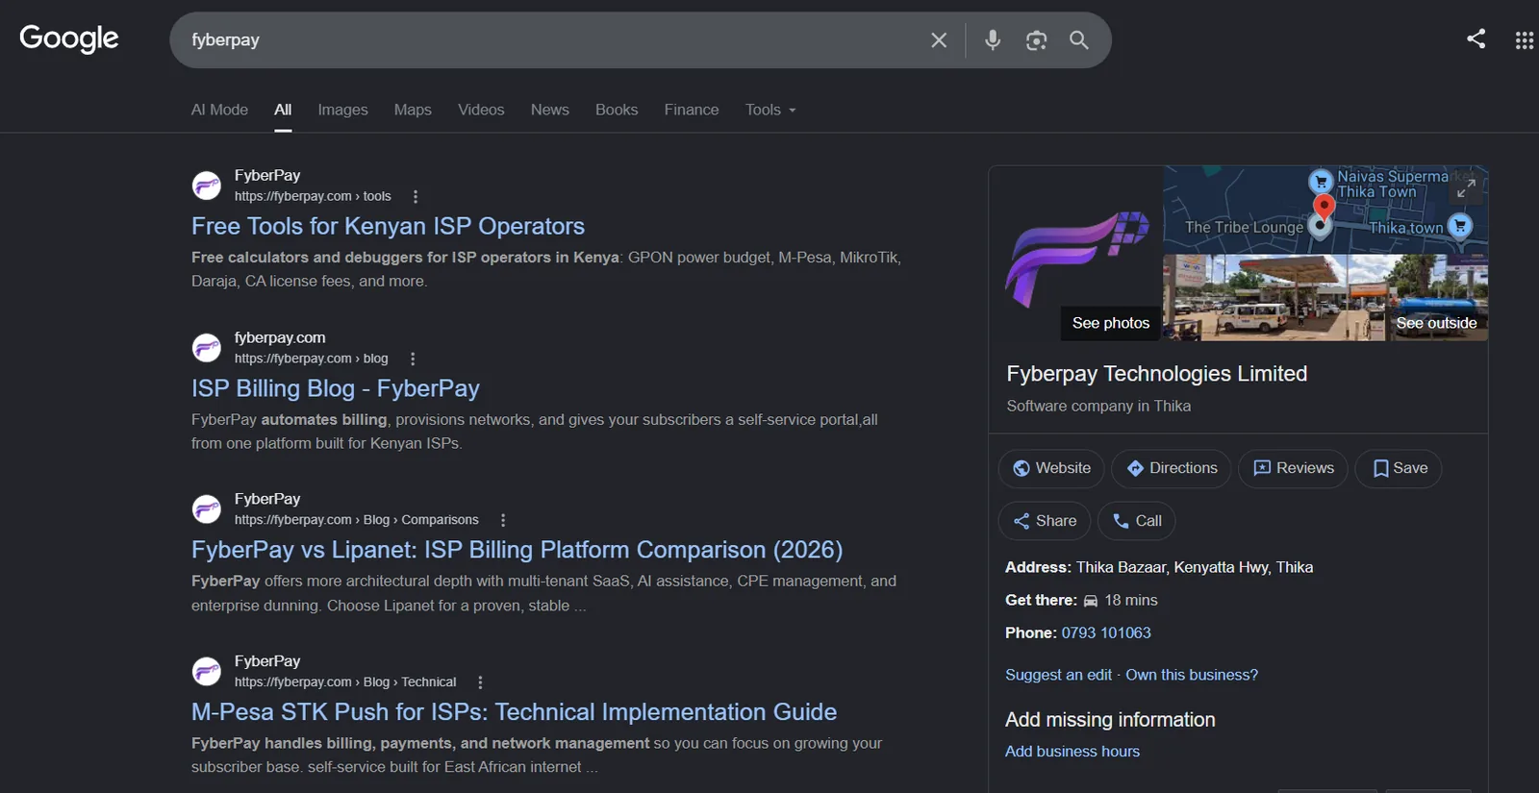The image size is (1539, 793).
Task: Click the magnifying glass search button
Action: coord(1079,40)
